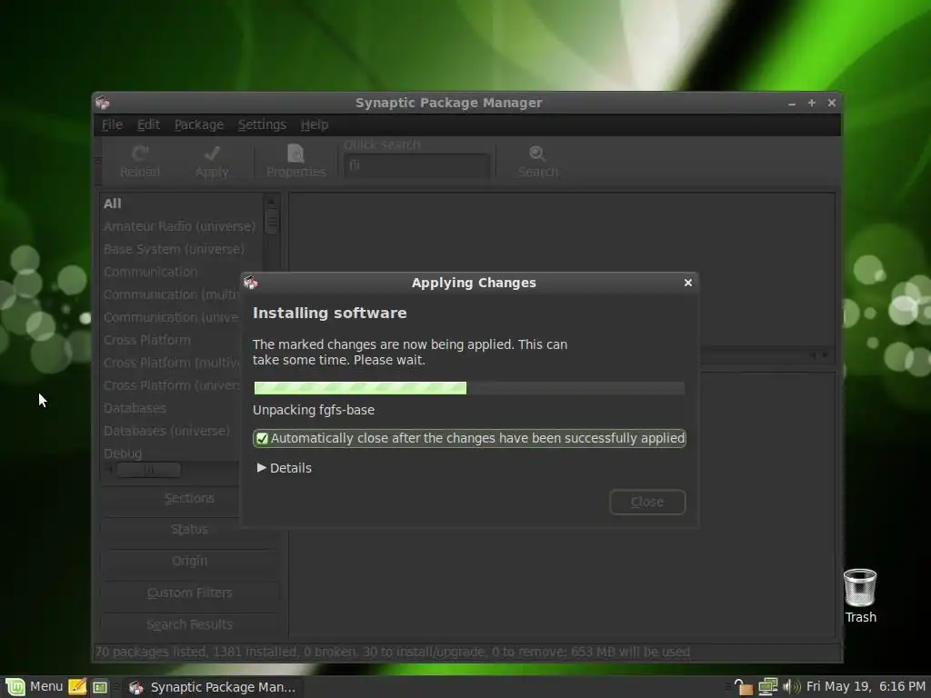The height and width of the screenshot is (698, 931).
Task: Open the Package menu
Action: (199, 125)
